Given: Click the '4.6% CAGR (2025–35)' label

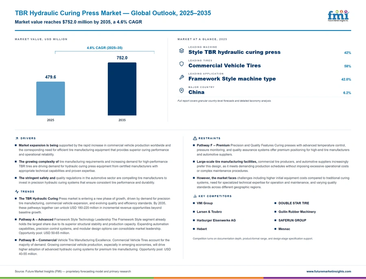Looking at the screenshot, I should click(x=105, y=48).
